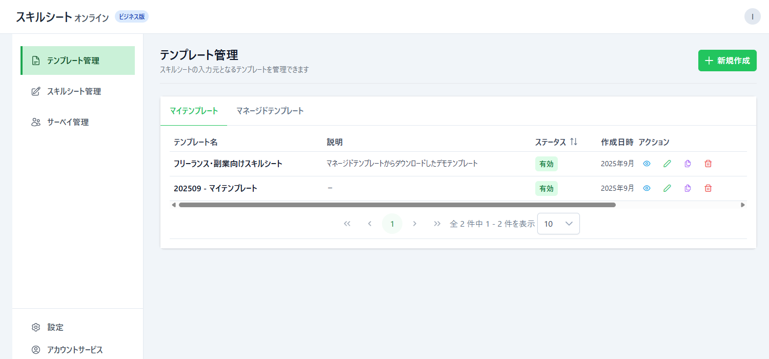Screen dimensions: 769x359
Task: Preview the フリーランス・副業向けスキルシート template with the eye icon
Action: 646,164
